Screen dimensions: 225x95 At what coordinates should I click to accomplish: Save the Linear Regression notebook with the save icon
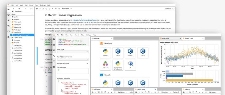pyautogui.click(x=37, y=9)
